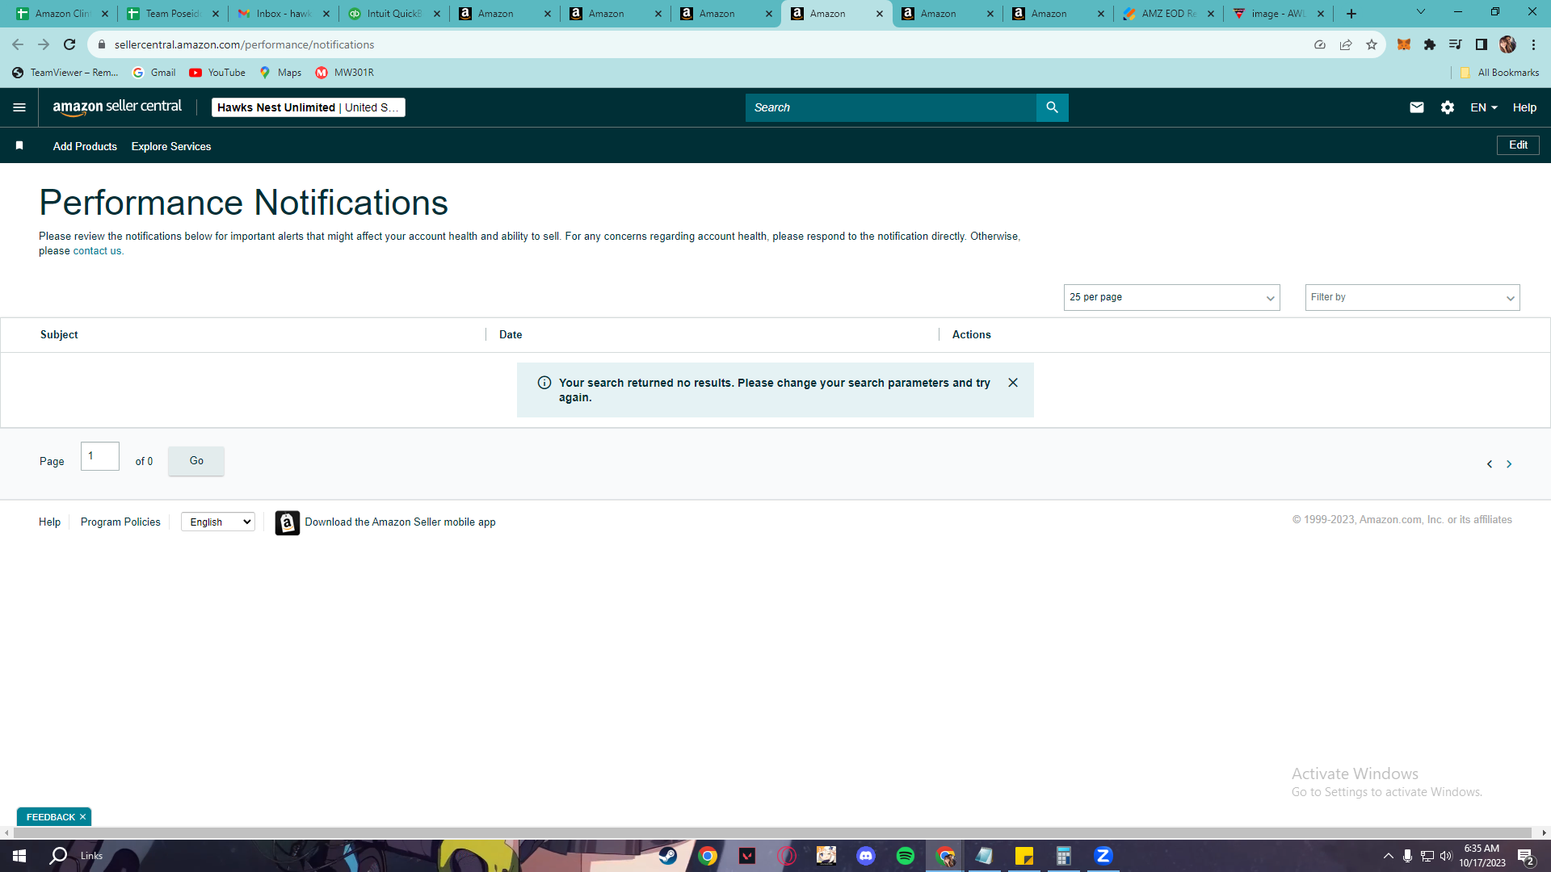Open Discord from the taskbar
This screenshot has height=872, width=1551.
(x=866, y=856)
